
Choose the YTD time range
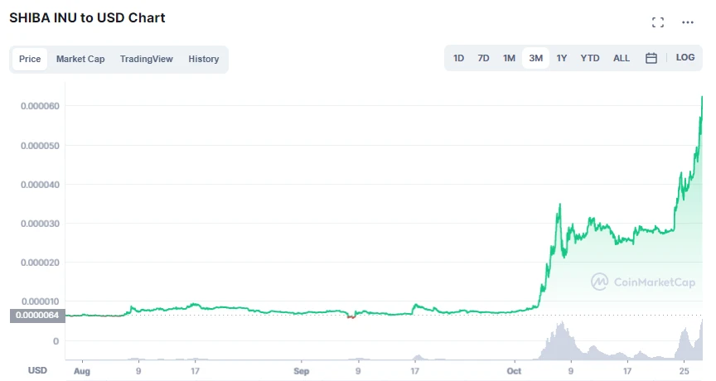tap(590, 58)
